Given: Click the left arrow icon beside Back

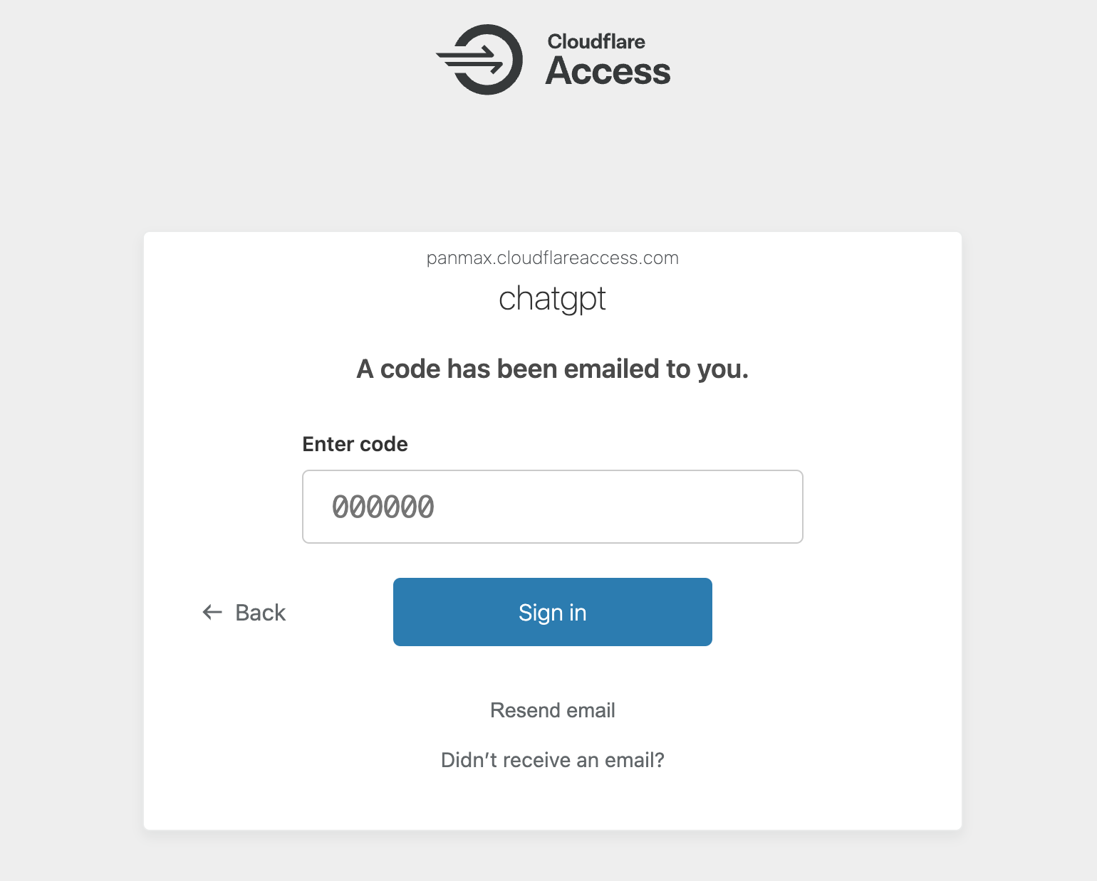Looking at the screenshot, I should point(212,612).
